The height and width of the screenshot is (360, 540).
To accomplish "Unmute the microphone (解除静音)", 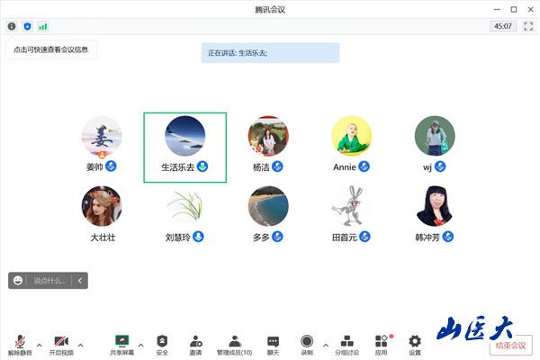I will click(x=20, y=344).
